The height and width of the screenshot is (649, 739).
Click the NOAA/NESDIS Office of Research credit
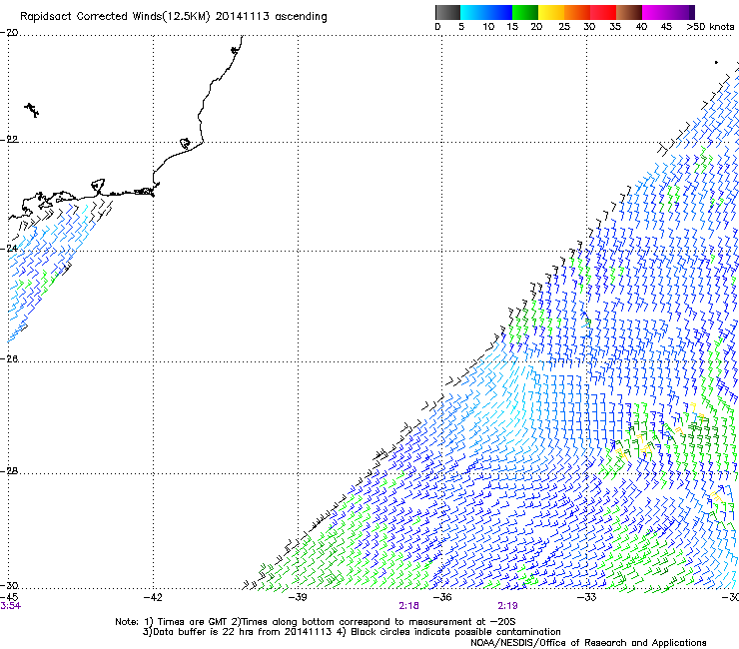588,643
